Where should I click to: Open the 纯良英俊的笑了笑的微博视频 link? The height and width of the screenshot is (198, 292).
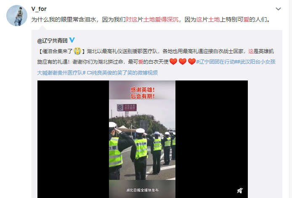125,72
